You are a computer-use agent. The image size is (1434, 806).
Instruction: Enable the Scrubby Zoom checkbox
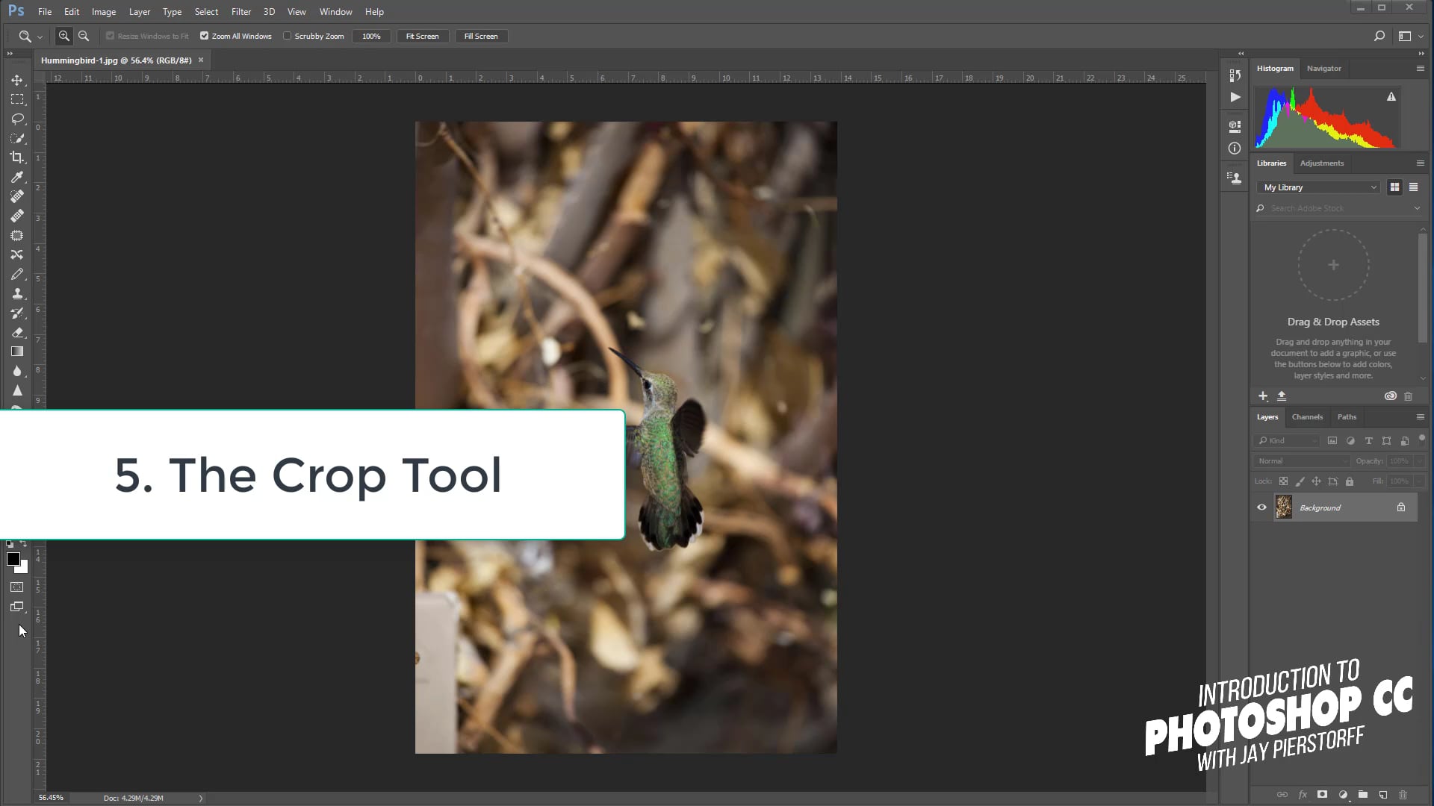288,36
